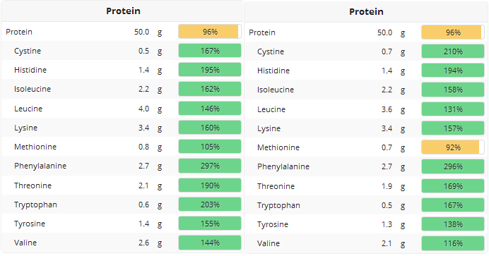Select Cystine 210% progress bar
The width and height of the screenshot is (489, 256).
pyautogui.click(x=453, y=51)
